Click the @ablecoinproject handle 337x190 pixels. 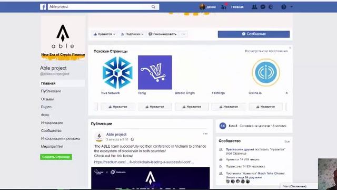pos(55,74)
